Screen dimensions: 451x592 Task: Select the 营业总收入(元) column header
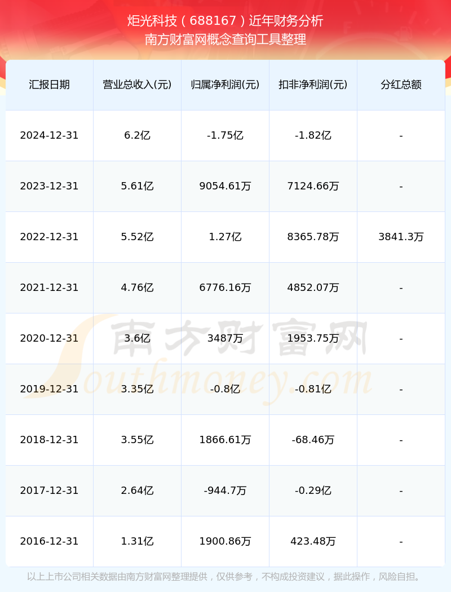(137, 85)
